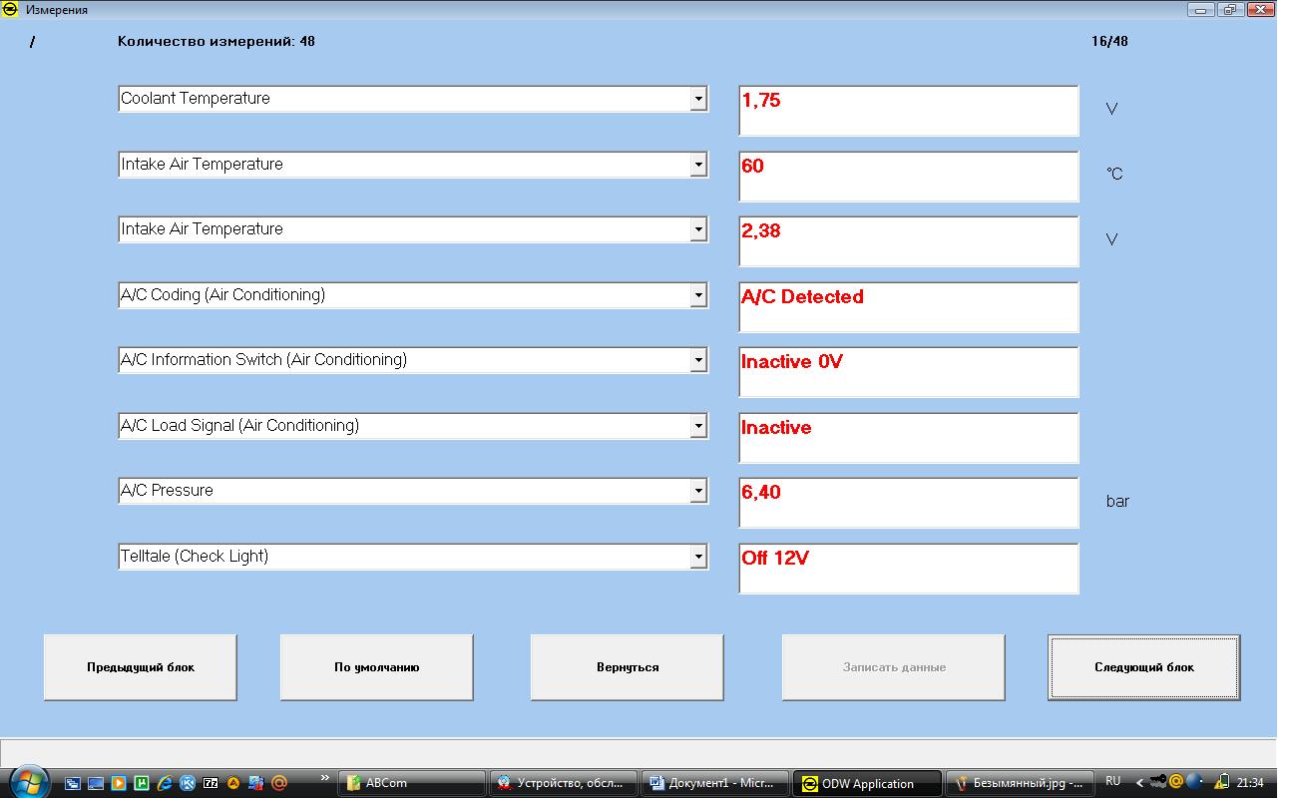Open the orange media player quick launch icon

pyautogui.click(x=119, y=783)
